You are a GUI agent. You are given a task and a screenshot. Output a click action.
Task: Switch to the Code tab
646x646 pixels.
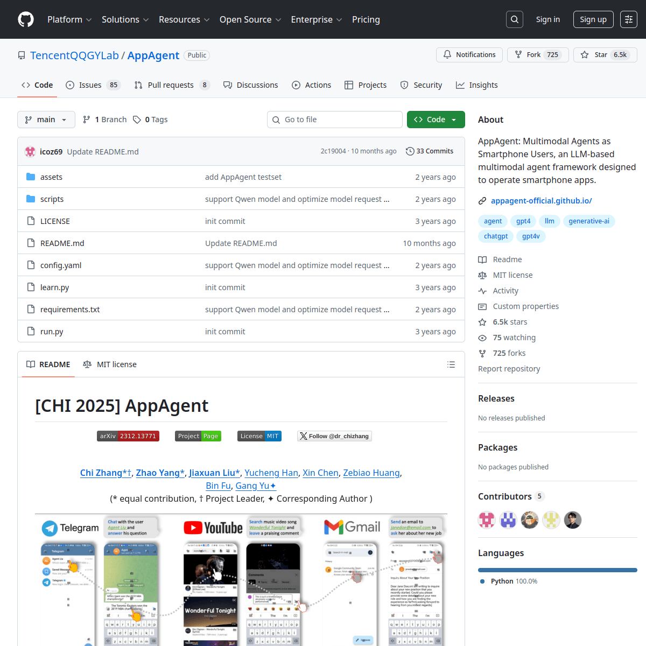(37, 85)
